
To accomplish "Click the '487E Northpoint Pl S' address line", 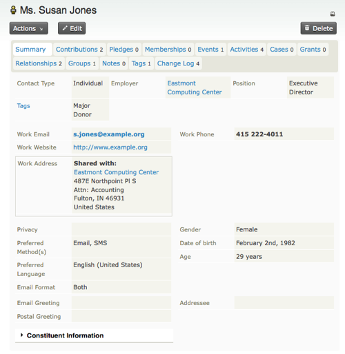I will tap(105, 181).
